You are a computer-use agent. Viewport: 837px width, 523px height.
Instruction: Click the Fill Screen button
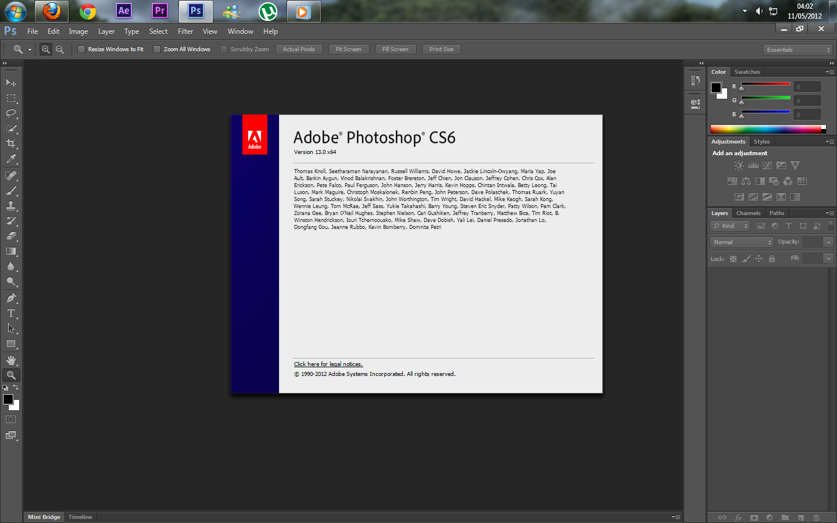395,49
